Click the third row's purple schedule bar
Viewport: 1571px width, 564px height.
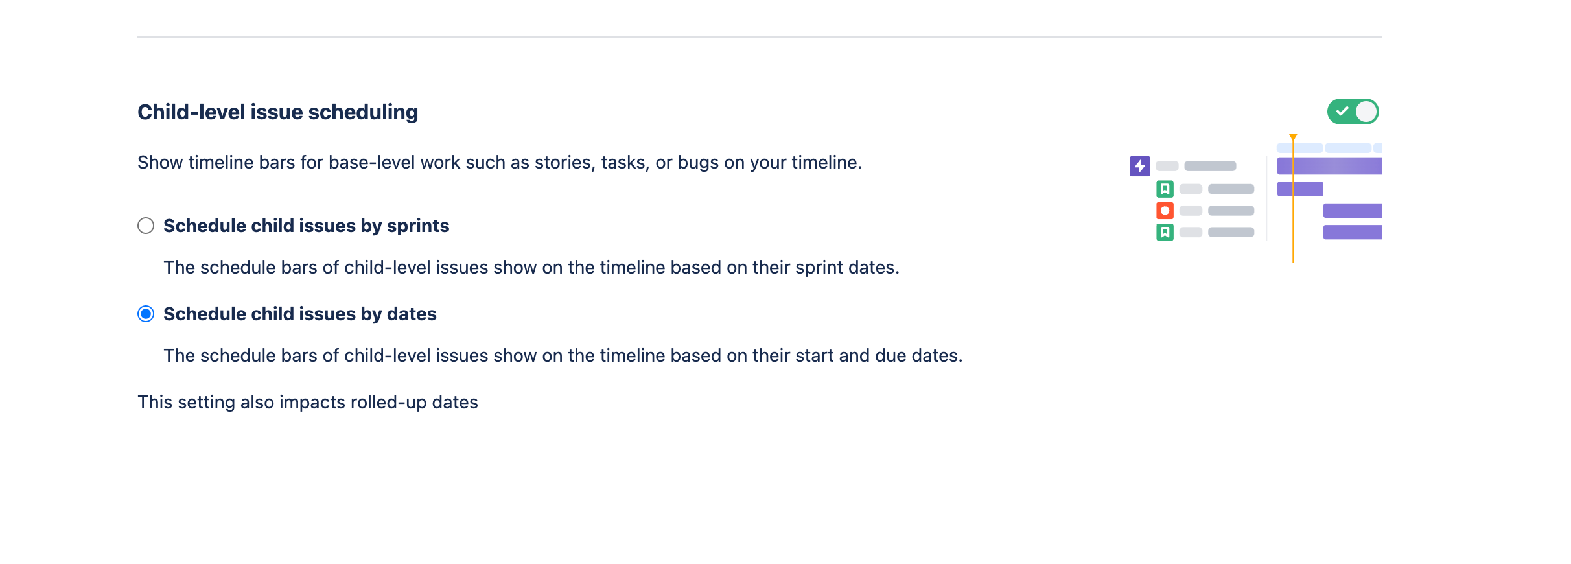(x=1352, y=210)
